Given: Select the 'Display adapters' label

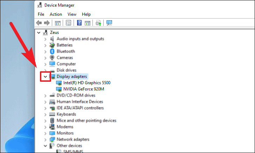Looking at the screenshot, I should (x=72, y=76).
